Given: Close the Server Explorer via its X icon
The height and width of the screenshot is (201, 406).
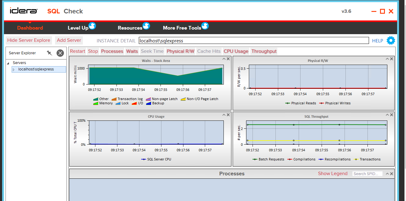Looking at the screenshot, I should [60, 53].
